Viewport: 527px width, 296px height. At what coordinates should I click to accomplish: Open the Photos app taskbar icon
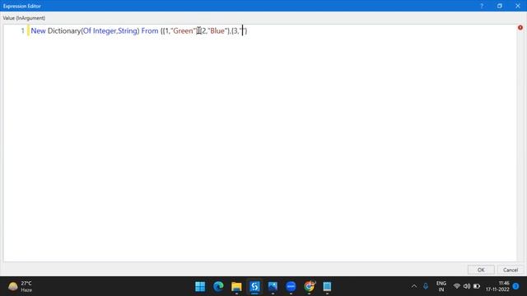(x=273, y=287)
